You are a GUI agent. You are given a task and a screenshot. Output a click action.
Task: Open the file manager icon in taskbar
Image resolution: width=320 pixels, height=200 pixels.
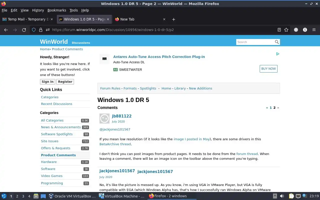pyautogui.click(x=36, y=196)
